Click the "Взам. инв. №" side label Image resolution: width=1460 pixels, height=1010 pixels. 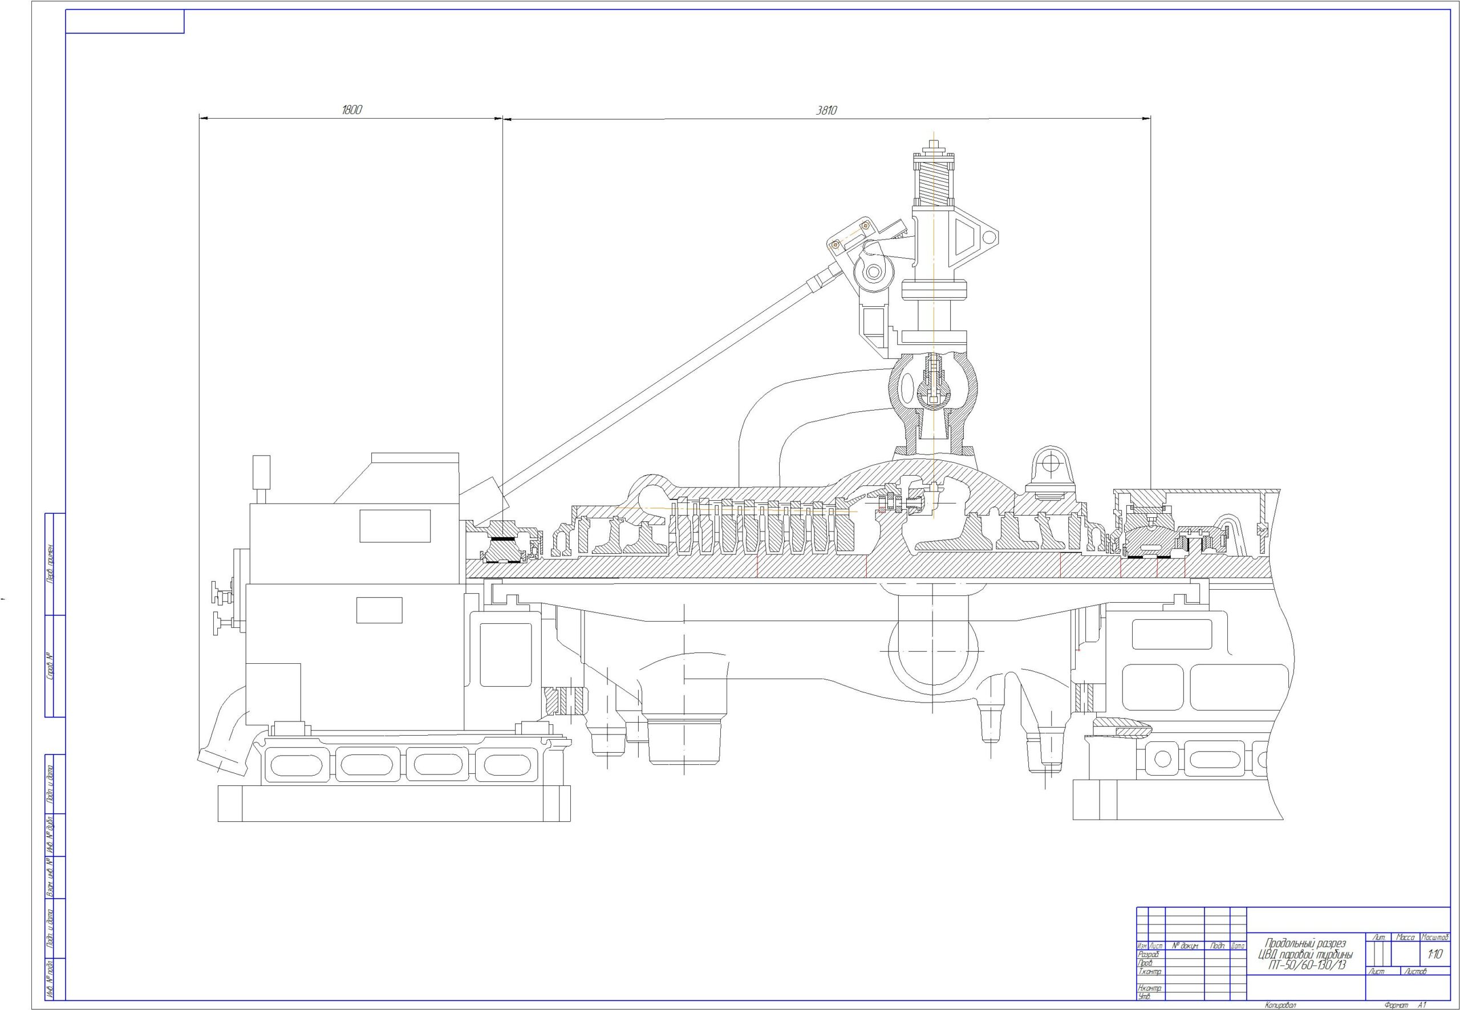coord(50,878)
